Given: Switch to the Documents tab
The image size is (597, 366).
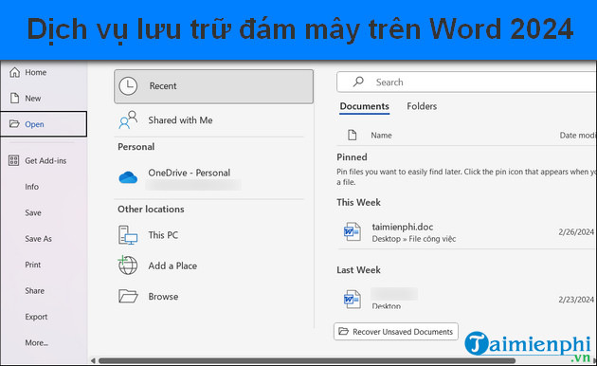Looking at the screenshot, I should 365,106.
